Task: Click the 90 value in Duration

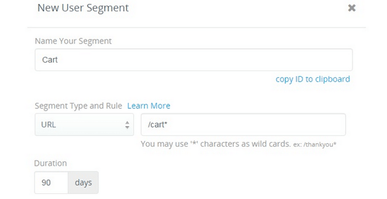Action: tap(46, 183)
